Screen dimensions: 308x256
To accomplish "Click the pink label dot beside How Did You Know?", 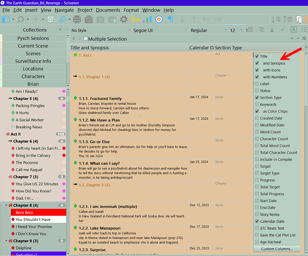I will click(x=64, y=191).
